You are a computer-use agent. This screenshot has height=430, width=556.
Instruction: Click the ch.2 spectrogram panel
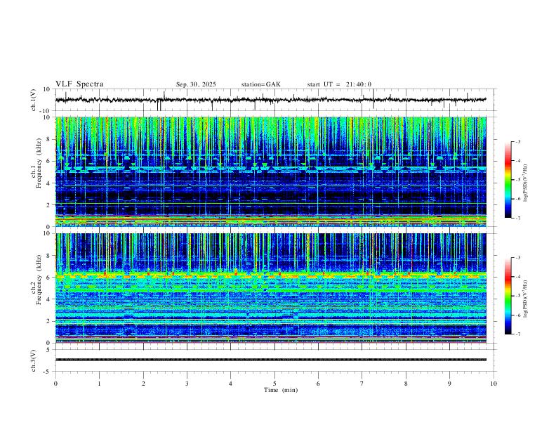pyautogui.click(x=271, y=288)
